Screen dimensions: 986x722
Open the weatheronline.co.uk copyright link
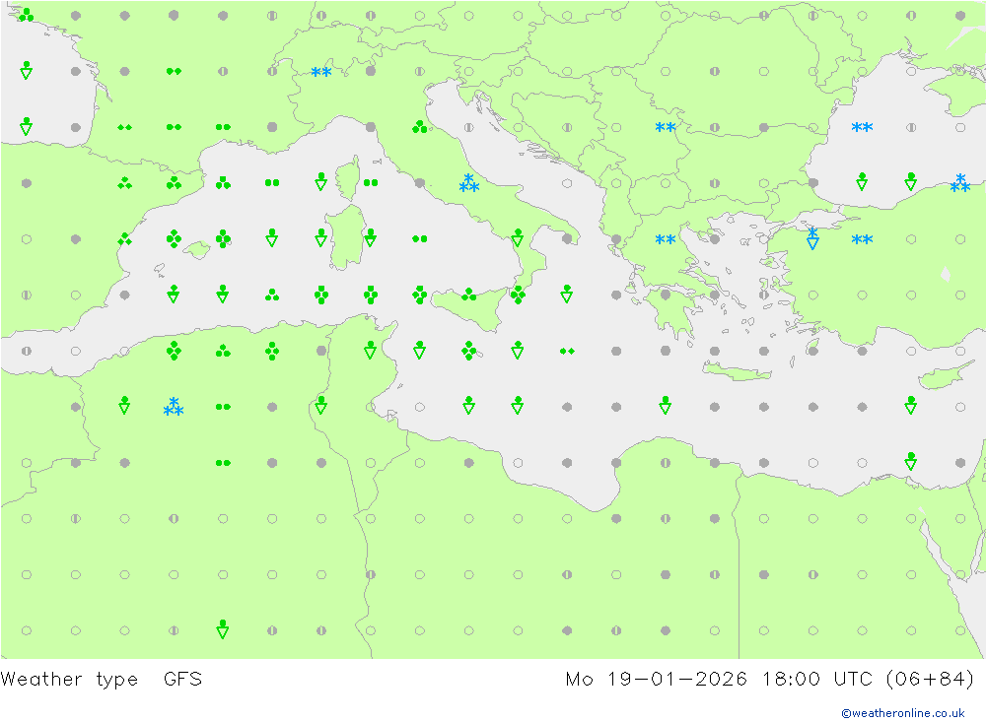[x=903, y=713]
